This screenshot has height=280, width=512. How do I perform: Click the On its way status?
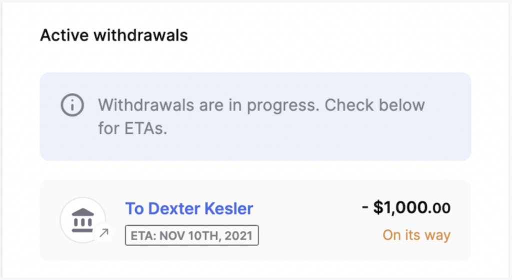coord(416,235)
